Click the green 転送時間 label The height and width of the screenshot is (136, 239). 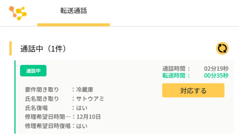(x=176, y=75)
